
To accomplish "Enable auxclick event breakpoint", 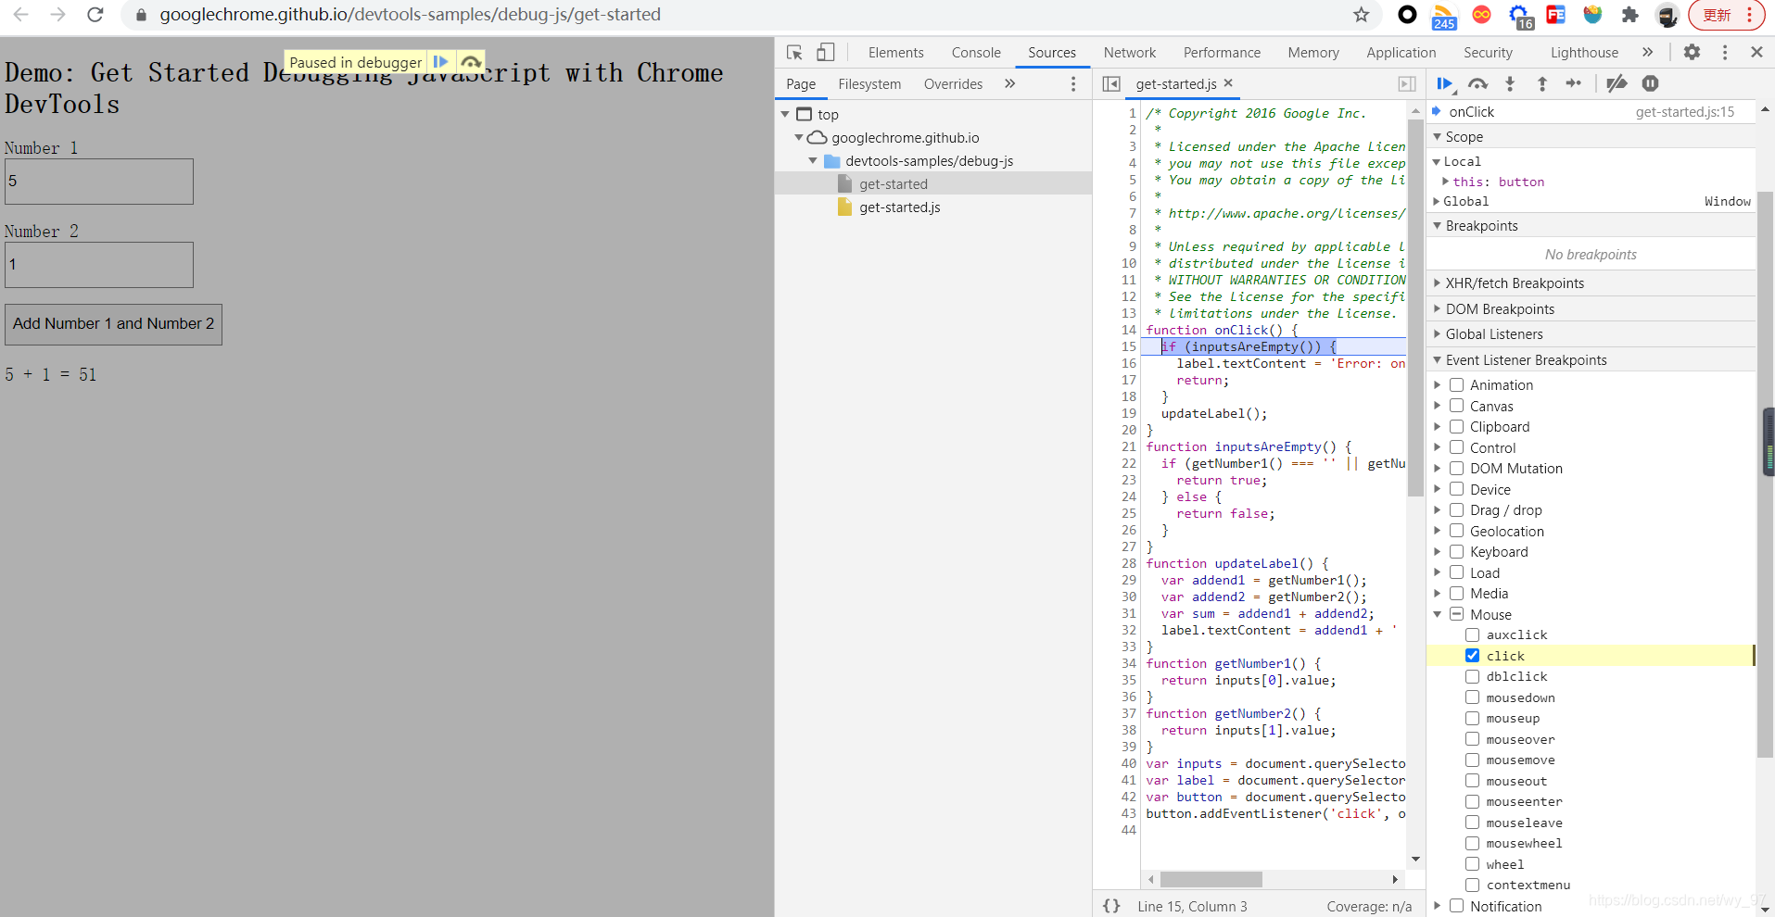I will tap(1472, 634).
